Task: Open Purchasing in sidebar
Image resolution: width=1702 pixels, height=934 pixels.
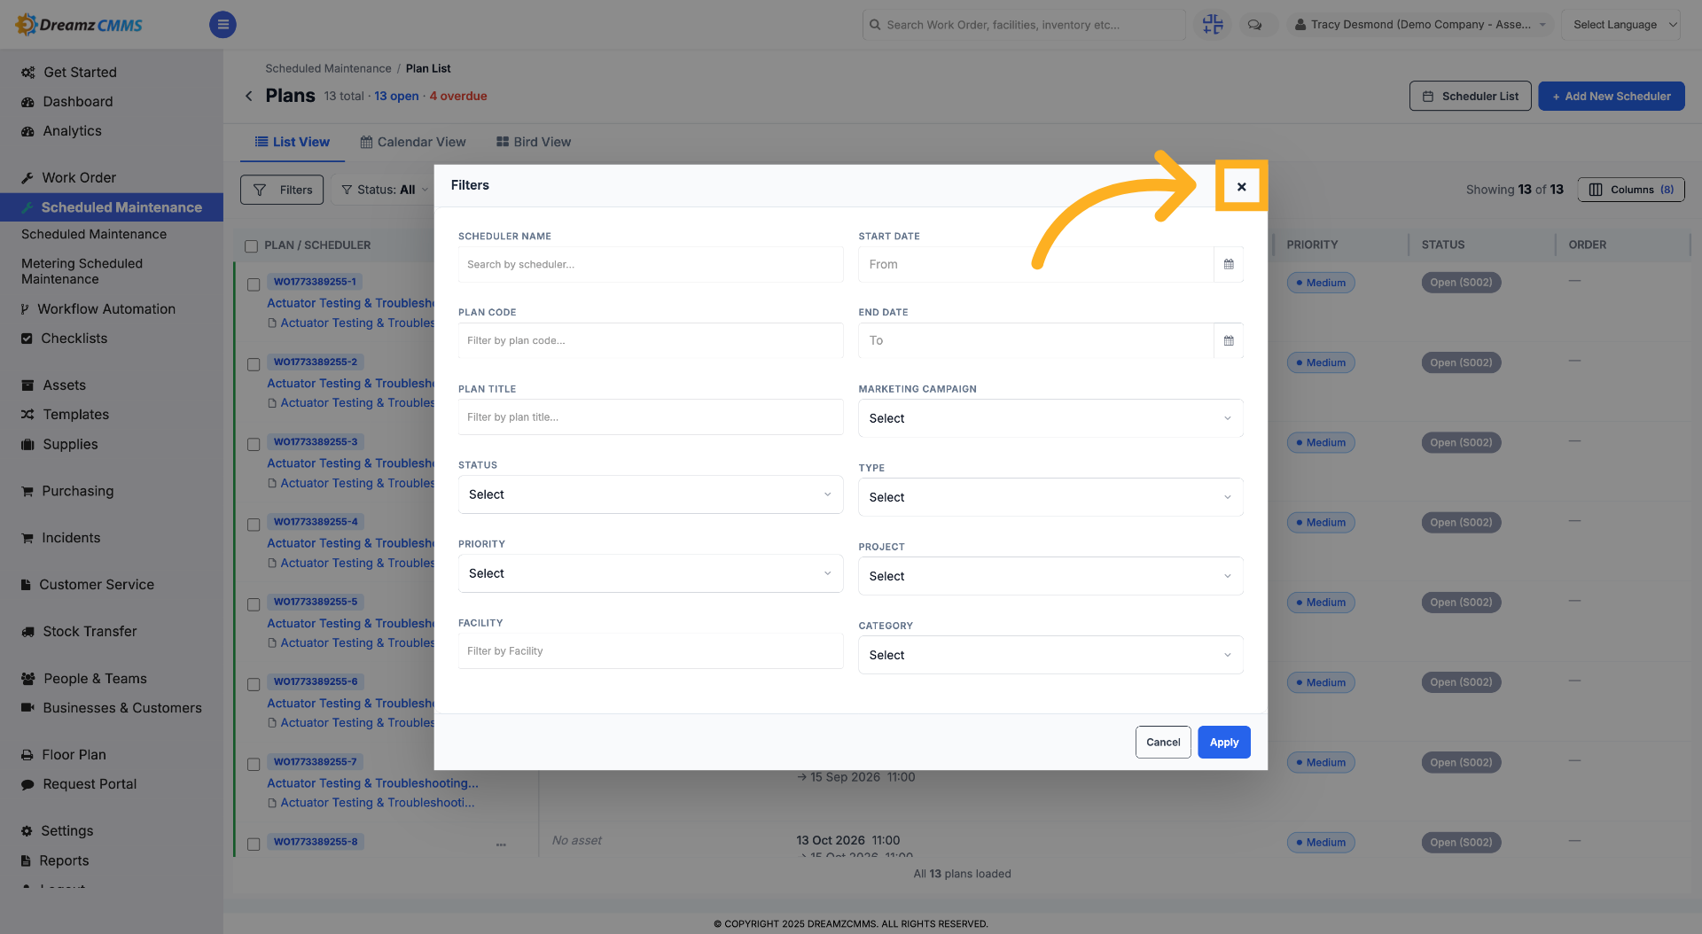Action: pyautogui.click(x=78, y=490)
